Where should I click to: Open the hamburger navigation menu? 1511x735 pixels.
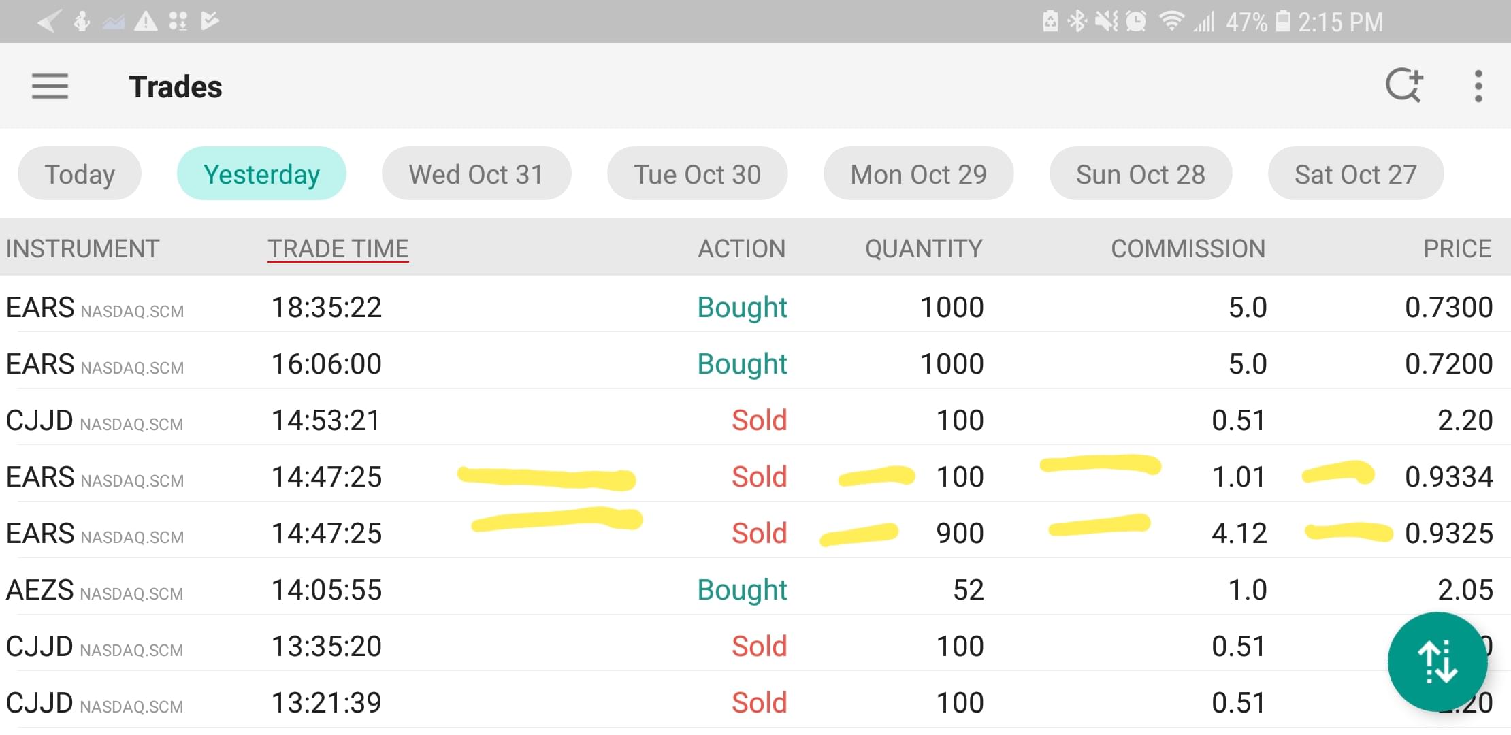(x=50, y=86)
